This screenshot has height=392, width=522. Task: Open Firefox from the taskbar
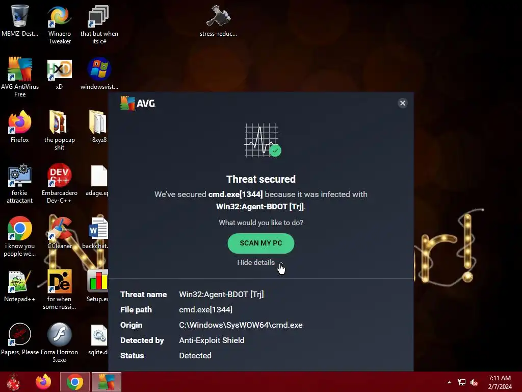coord(43,382)
